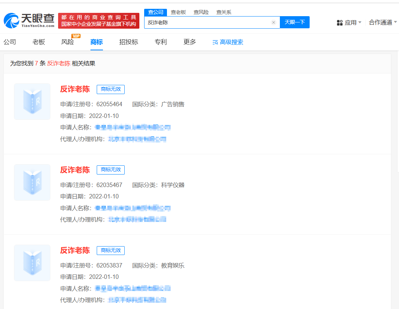Select the 专利 category tab

point(161,42)
